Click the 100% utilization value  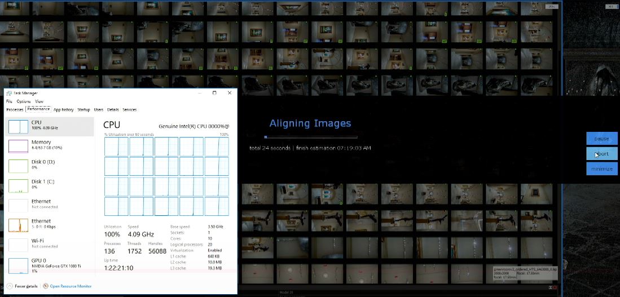(112, 234)
